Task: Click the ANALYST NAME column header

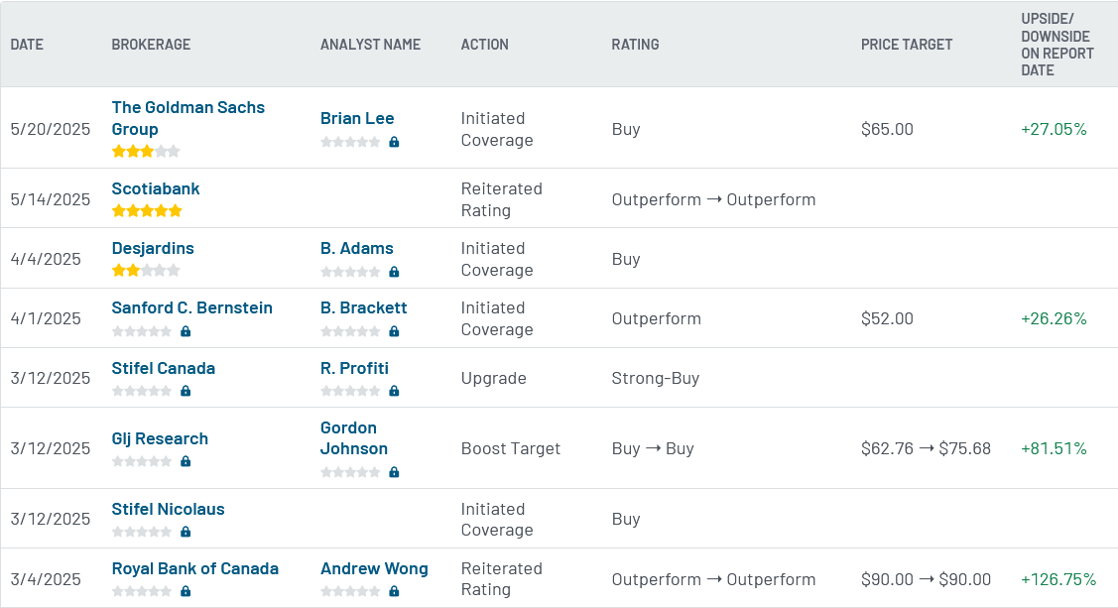Action: pyautogui.click(x=371, y=45)
